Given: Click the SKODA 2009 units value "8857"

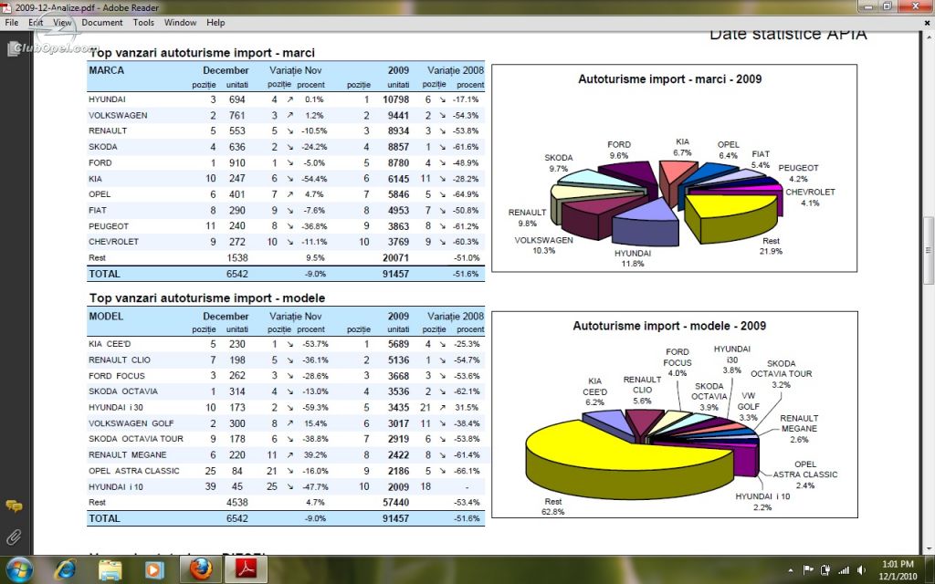Looking at the screenshot, I should pos(398,147).
